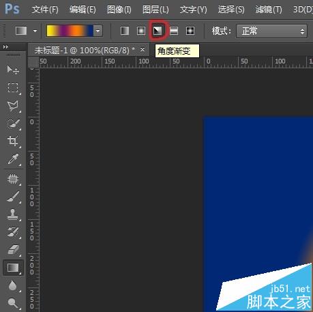313x312 pixels.
Task: Select the Eraser tool
Action: (x=13, y=250)
